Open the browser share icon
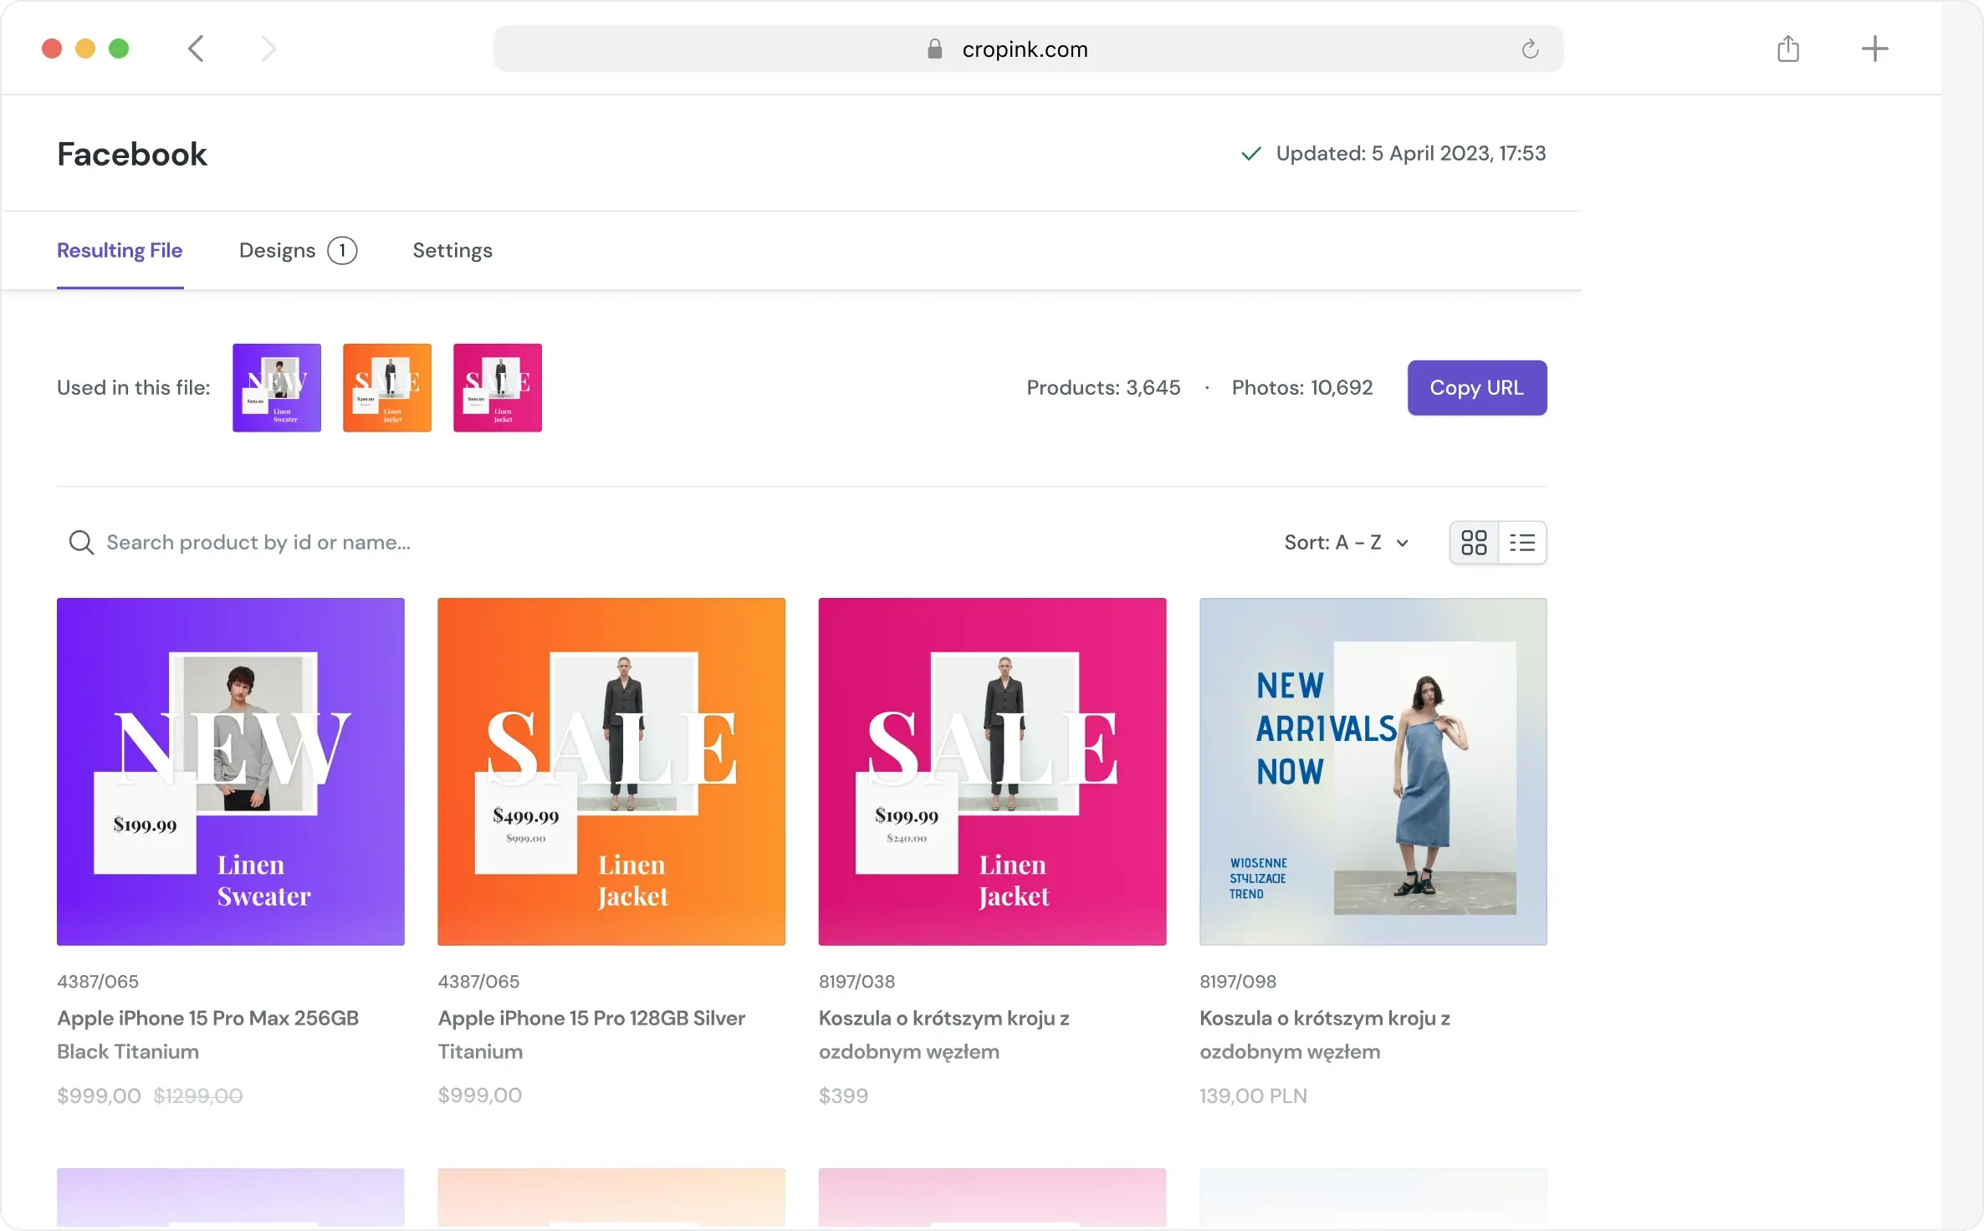This screenshot has width=1984, height=1231. click(1787, 49)
